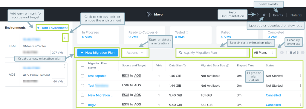Click Failed 0 VMs count

click(226, 37)
